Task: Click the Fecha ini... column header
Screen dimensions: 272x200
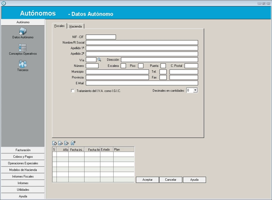Action: 76,149
